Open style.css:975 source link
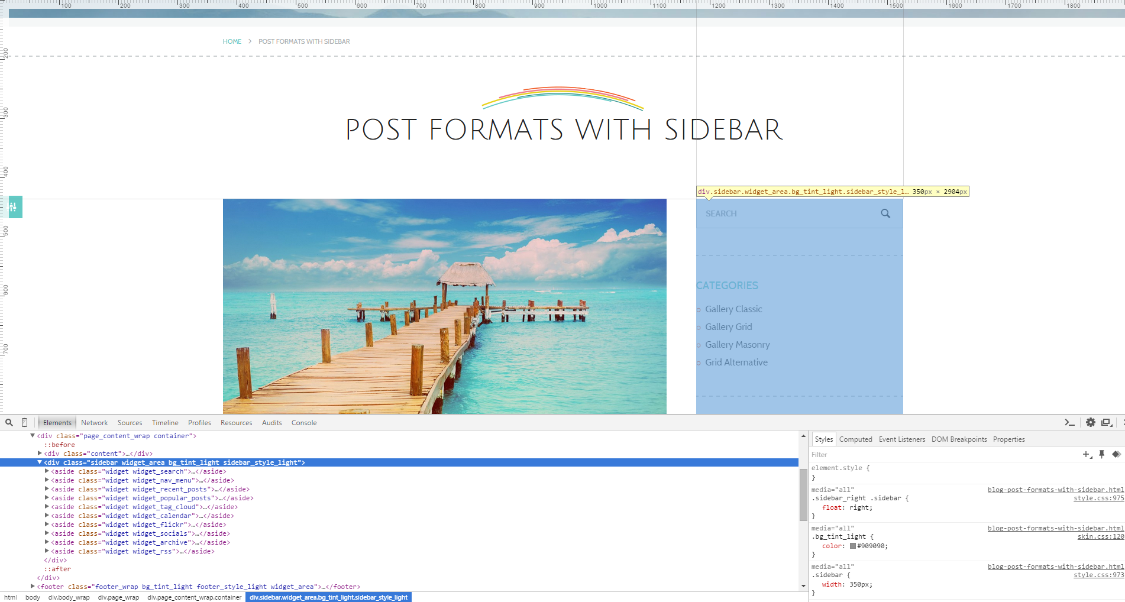Viewport: 1125px width, 602px height. (x=1098, y=499)
